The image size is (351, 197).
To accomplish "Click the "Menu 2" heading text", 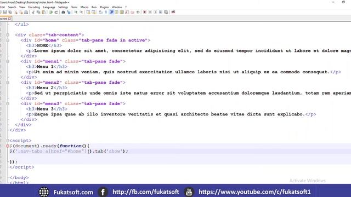I will point(45,88).
